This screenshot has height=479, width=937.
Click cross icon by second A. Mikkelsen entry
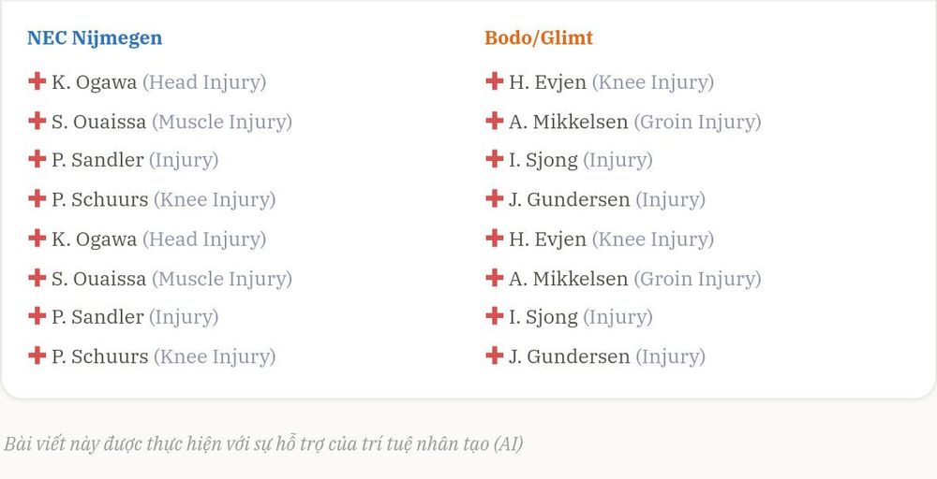pos(494,277)
